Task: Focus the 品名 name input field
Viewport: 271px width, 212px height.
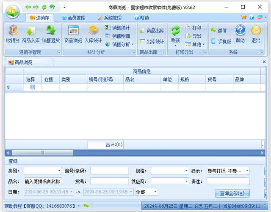Action: (x=43, y=181)
